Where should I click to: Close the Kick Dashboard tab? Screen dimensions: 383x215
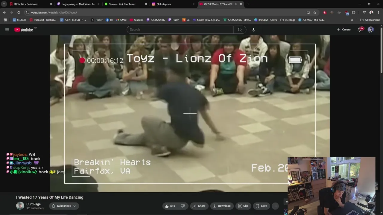click(146, 4)
